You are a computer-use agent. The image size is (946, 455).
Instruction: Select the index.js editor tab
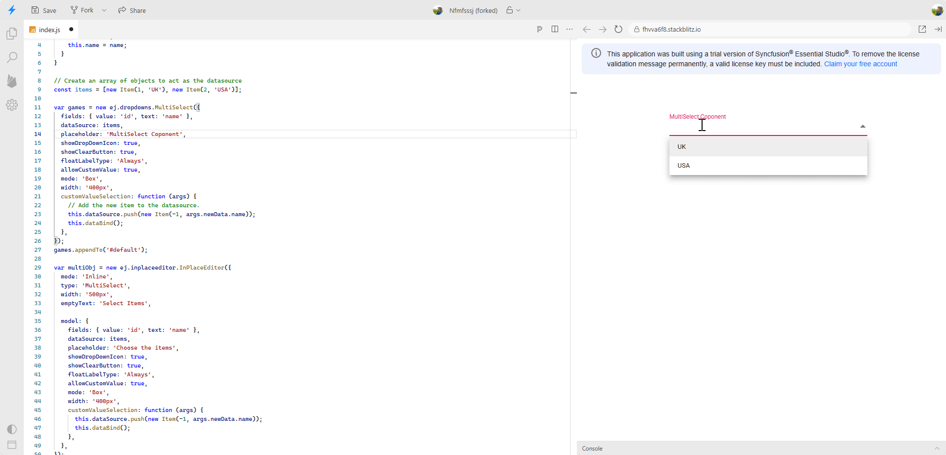click(x=49, y=30)
